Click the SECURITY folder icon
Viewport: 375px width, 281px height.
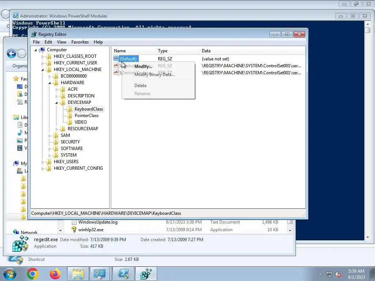point(56,142)
